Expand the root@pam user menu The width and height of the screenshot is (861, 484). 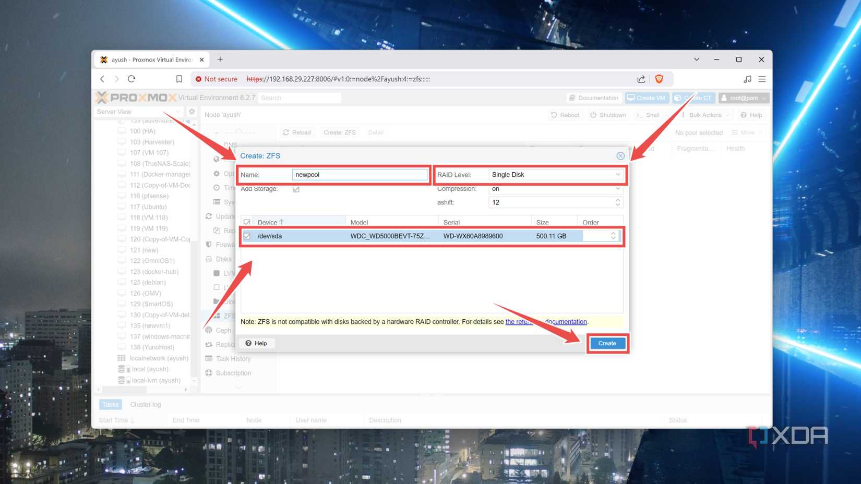click(x=743, y=98)
